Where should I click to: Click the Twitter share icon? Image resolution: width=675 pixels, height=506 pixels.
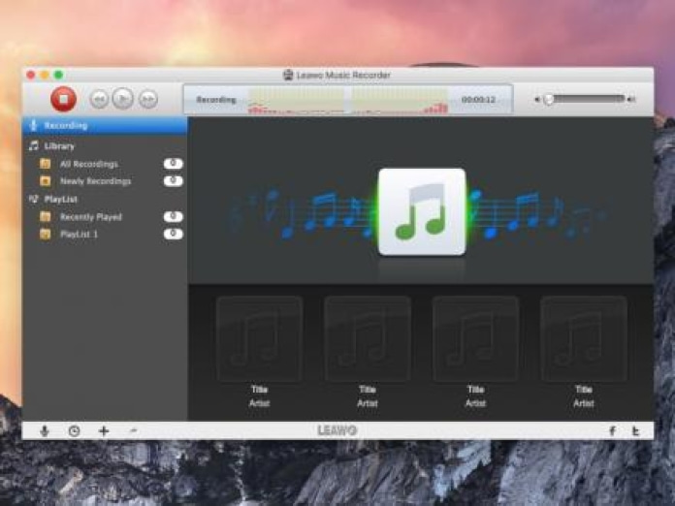[x=635, y=430]
